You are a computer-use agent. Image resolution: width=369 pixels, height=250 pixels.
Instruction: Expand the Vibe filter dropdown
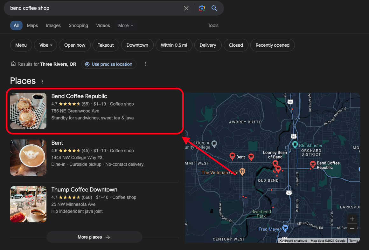pos(45,45)
